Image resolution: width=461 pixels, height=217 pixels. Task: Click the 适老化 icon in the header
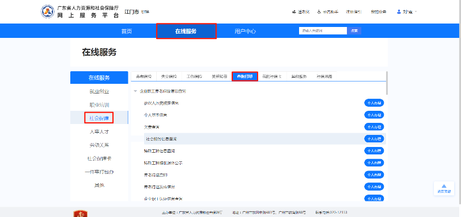pos(293,12)
